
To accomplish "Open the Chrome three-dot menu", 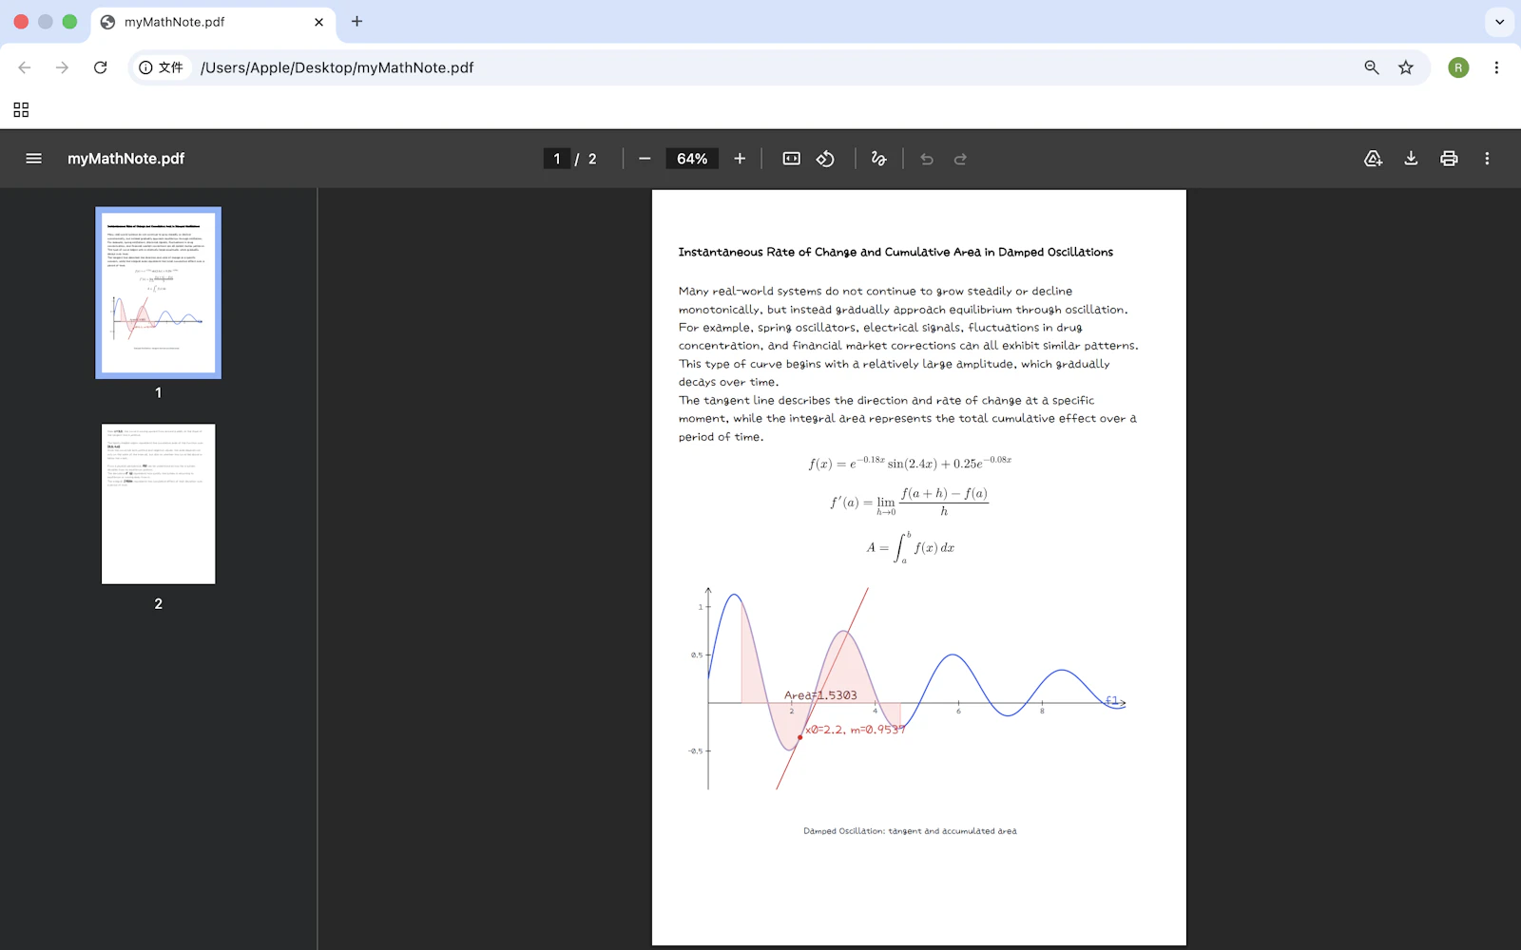I will click(1496, 67).
